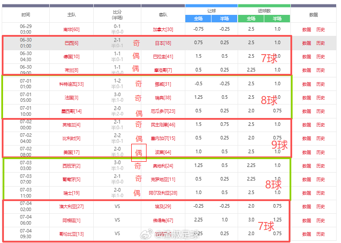Screen dimensions: 341x243
Task: Open home team 荷兰[8] link
Action: [x=72, y=70]
